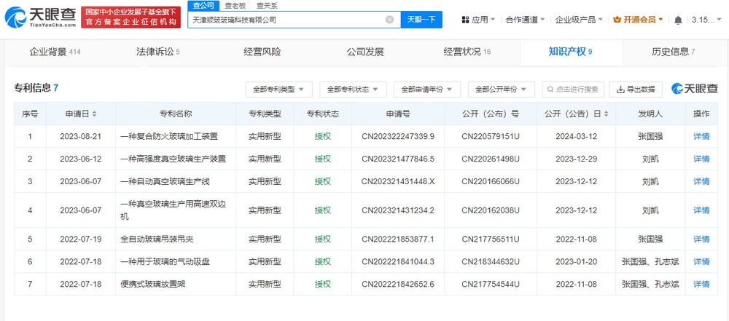Viewport: 729px width, 321px height.
Task: Open 详情 link for 便携式玻璃放置架
Action: [x=701, y=284]
